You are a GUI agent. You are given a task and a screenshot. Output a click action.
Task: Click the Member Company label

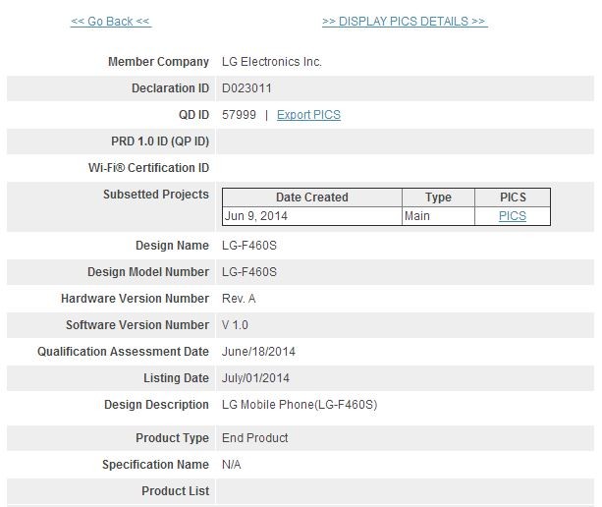click(x=158, y=62)
